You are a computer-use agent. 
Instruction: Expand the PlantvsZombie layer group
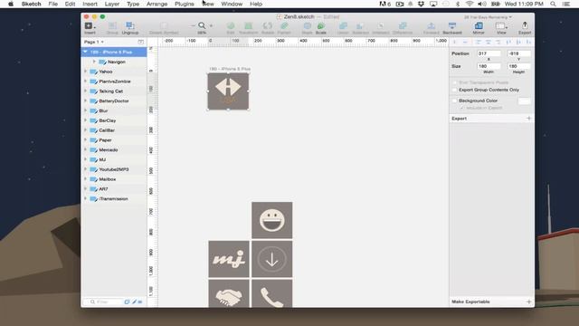click(x=85, y=81)
